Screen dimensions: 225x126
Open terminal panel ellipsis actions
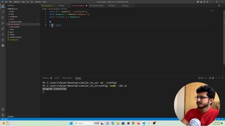coord(216,78)
